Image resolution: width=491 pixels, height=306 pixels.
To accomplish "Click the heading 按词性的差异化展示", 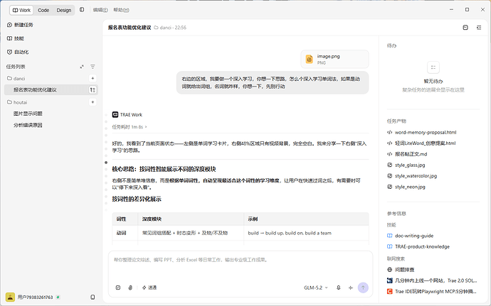I will (137, 199).
